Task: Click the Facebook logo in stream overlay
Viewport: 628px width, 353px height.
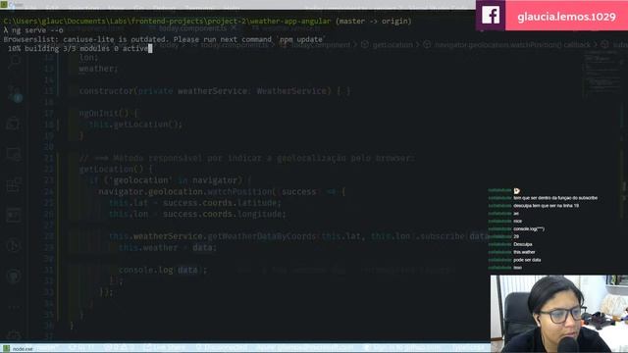Action: click(x=491, y=16)
